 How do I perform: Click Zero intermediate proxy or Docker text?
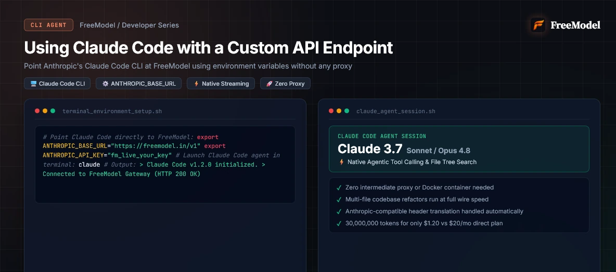[419, 188]
